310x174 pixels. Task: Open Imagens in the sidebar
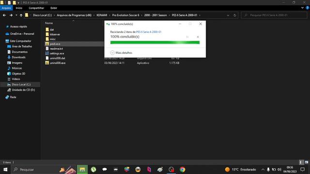click(x=15, y=63)
